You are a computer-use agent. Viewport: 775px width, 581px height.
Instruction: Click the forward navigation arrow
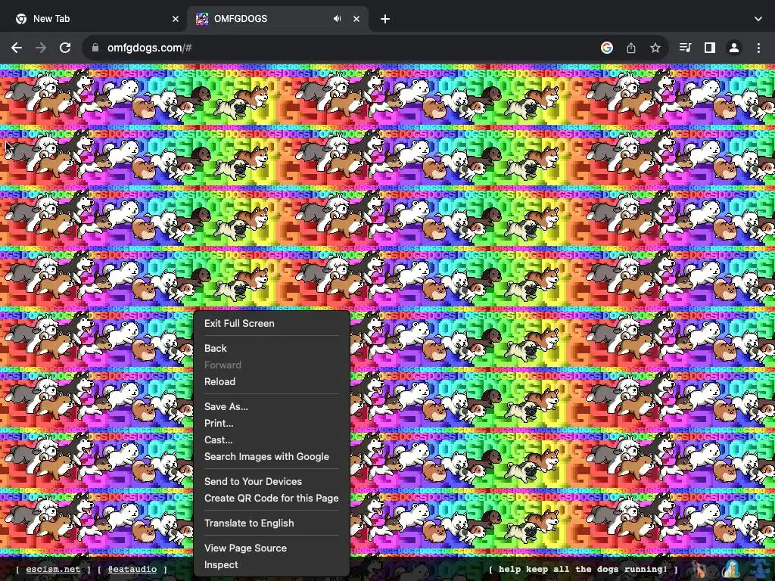point(41,48)
